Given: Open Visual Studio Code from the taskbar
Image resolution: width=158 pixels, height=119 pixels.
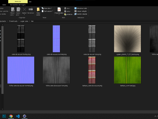Looking at the screenshot, I should (x=18, y=116).
